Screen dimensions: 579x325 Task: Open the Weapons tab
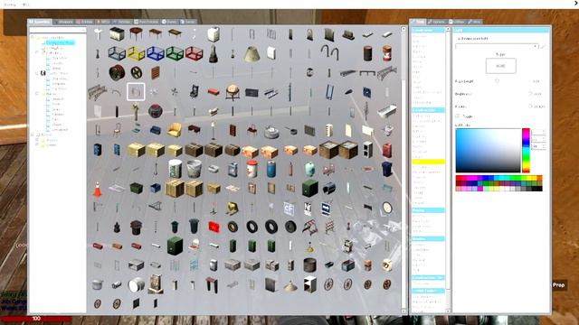pyautogui.click(x=63, y=22)
